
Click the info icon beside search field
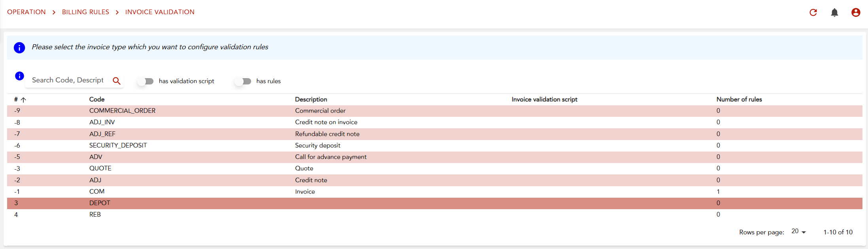19,76
